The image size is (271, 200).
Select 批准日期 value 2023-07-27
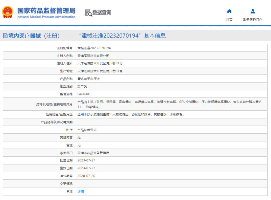coord(86,160)
